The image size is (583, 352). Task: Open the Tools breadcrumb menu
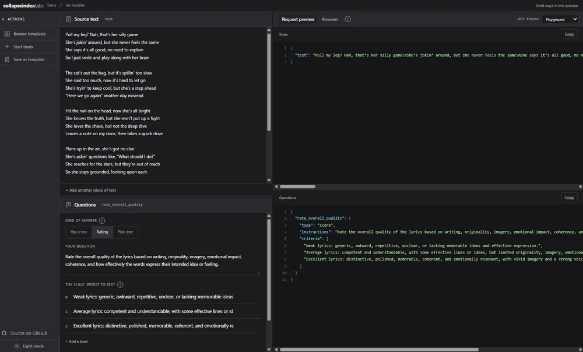pyautogui.click(x=51, y=5)
